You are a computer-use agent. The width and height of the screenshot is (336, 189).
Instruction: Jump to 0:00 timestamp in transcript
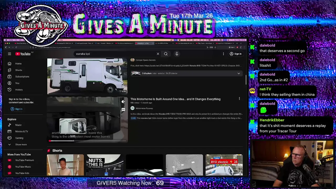click(x=133, y=118)
